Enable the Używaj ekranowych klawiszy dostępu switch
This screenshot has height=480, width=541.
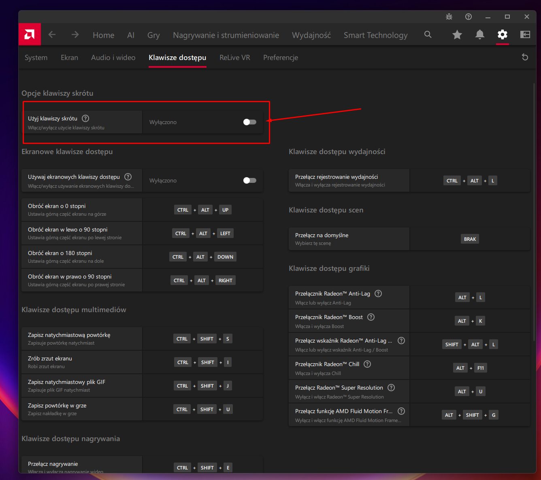click(x=250, y=180)
